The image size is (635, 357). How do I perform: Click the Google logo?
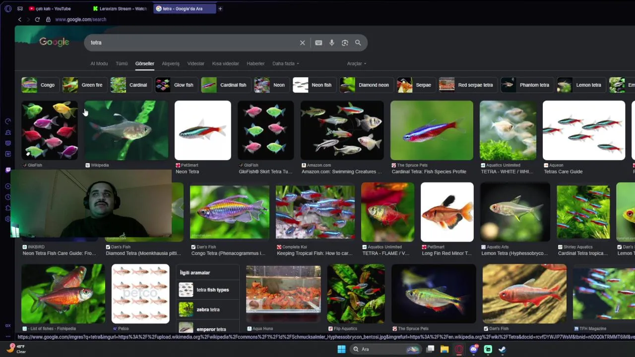54,42
